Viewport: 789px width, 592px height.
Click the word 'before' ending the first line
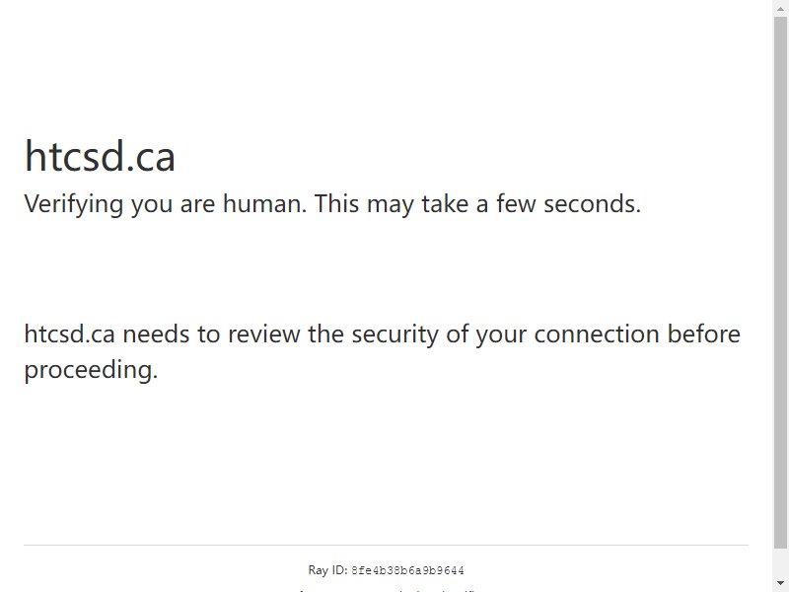pos(703,334)
